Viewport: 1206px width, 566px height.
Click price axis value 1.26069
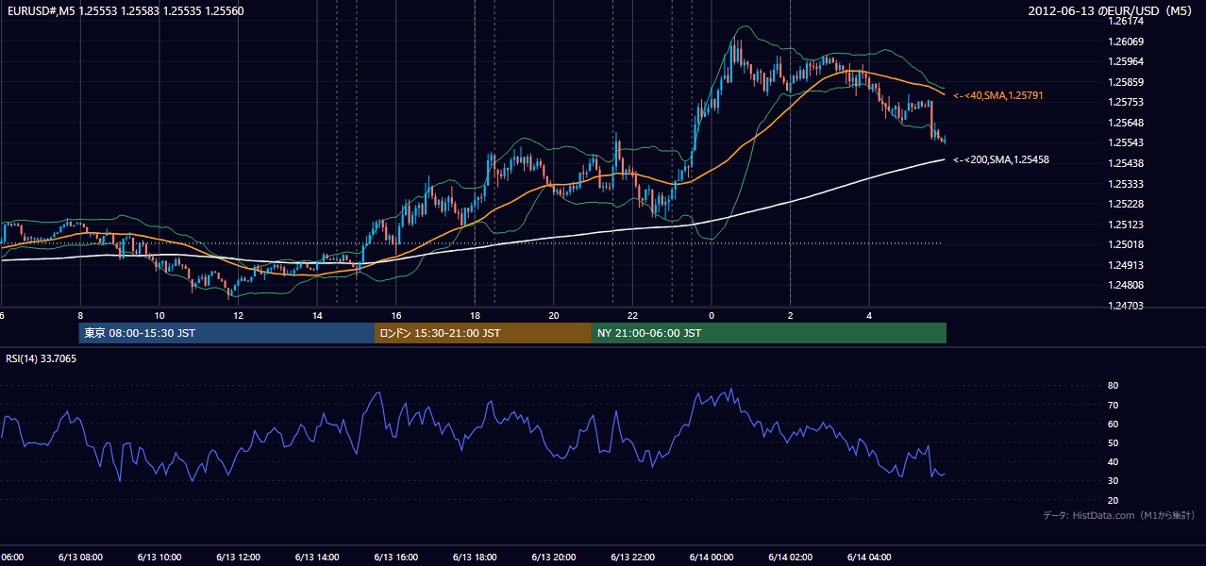coord(1125,42)
